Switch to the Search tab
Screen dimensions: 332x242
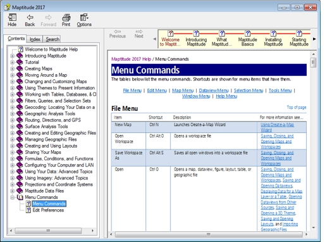click(x=52, y=39)
